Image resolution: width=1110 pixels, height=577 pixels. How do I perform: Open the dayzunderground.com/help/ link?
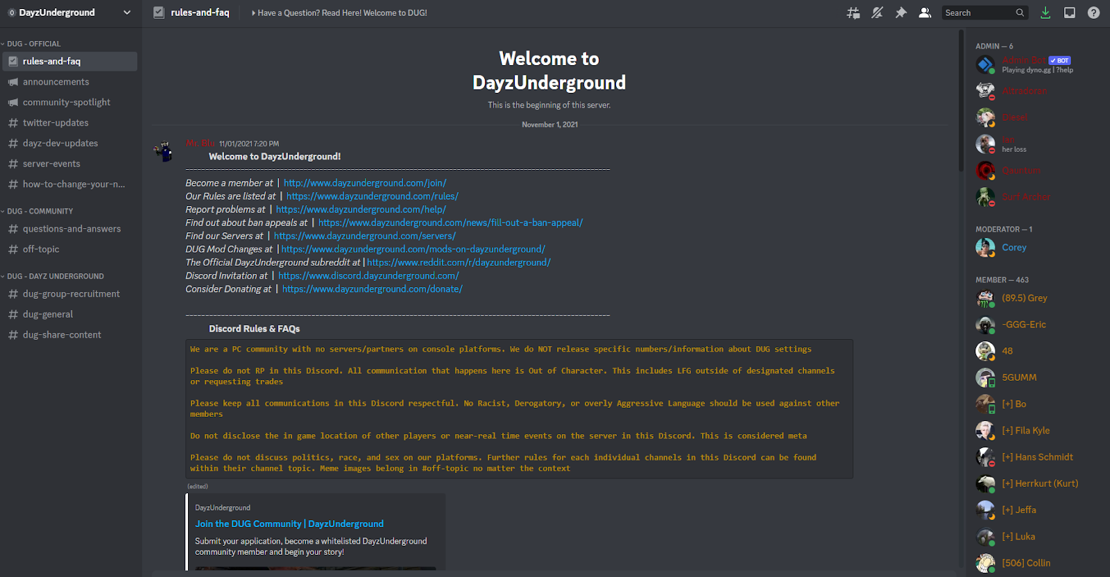click(x=361, y=209)
